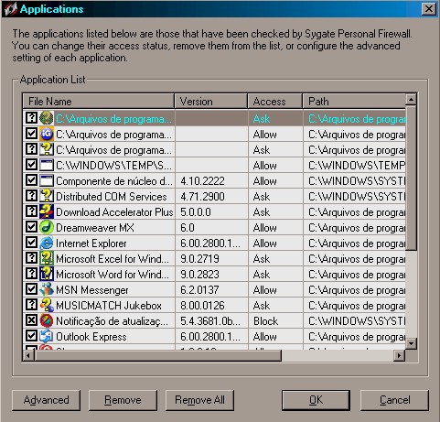The image size is (440, 422).
Task: Sort the list by the Access column header
Action: pyautogui.click(x=275, y=102)
